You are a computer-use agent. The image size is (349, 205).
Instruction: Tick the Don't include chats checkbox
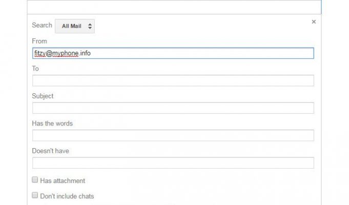coord(35,195)
